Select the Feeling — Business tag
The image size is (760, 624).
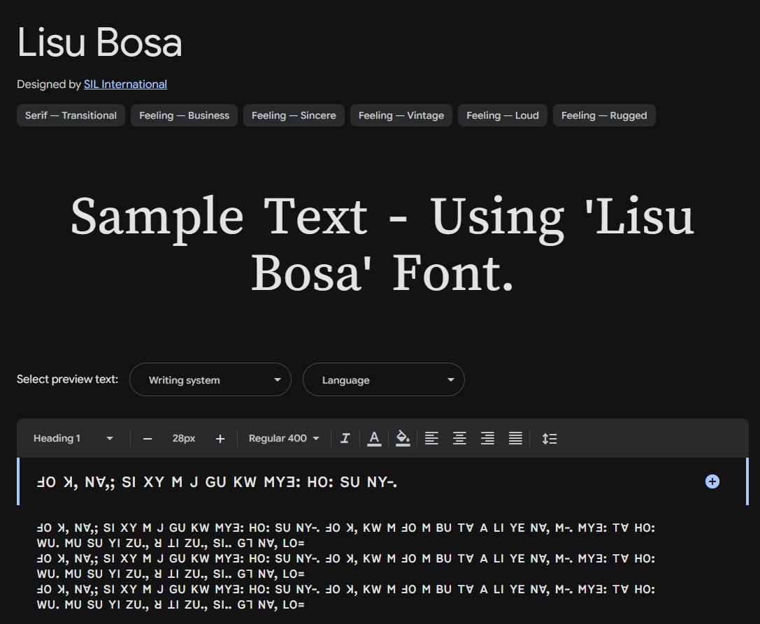(184, 115)
